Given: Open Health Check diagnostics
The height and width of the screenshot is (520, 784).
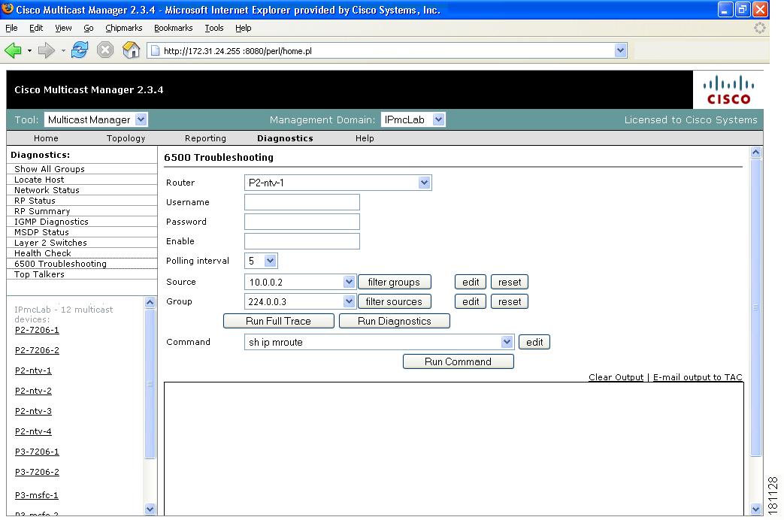Looking at the screenshot, I should tap(43, 253).
